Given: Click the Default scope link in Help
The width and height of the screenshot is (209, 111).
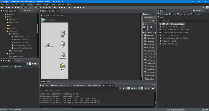Looking at the screenshot, I should click(166, 21).
